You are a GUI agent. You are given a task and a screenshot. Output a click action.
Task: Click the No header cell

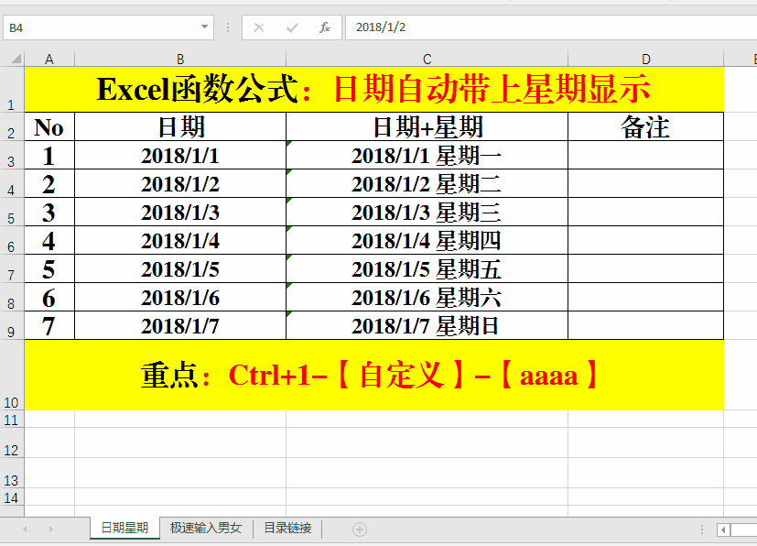point(49,127)
